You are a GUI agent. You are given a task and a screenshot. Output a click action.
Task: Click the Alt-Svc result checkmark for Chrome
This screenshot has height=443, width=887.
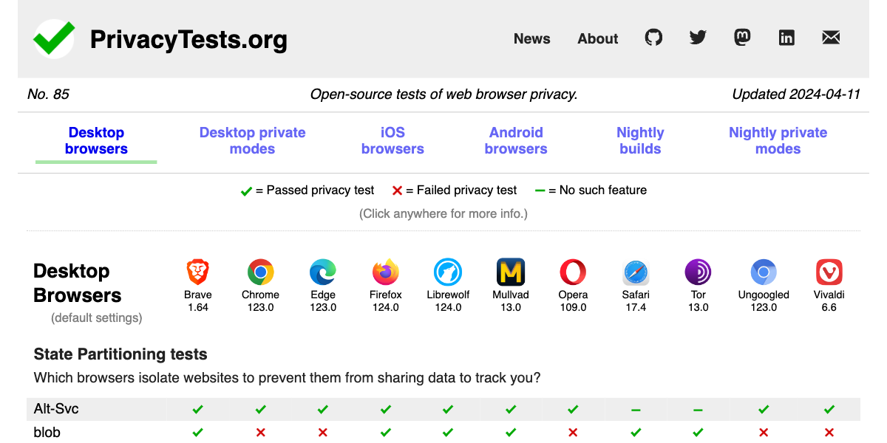click(x=260, y=409)
